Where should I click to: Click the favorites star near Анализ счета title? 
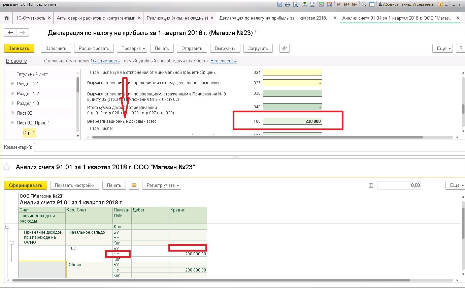tap(6, 167)
